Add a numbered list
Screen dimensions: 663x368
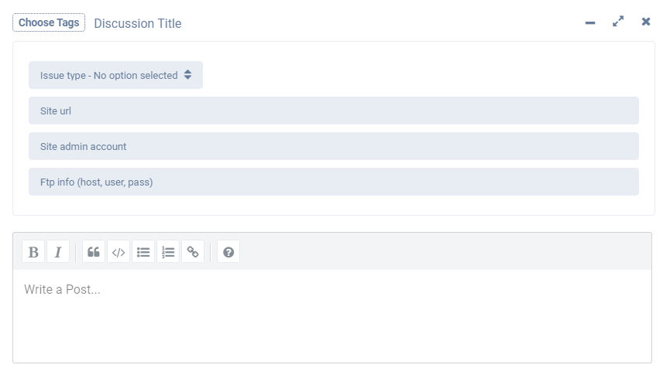pos(168,252)
